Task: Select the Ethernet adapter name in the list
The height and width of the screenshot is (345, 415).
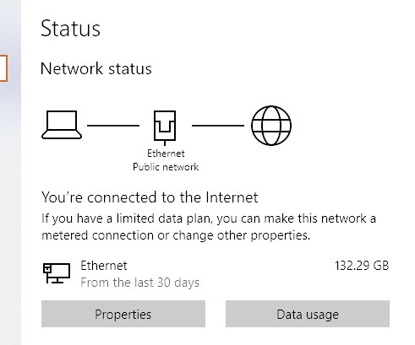Action: pos(104,266)
